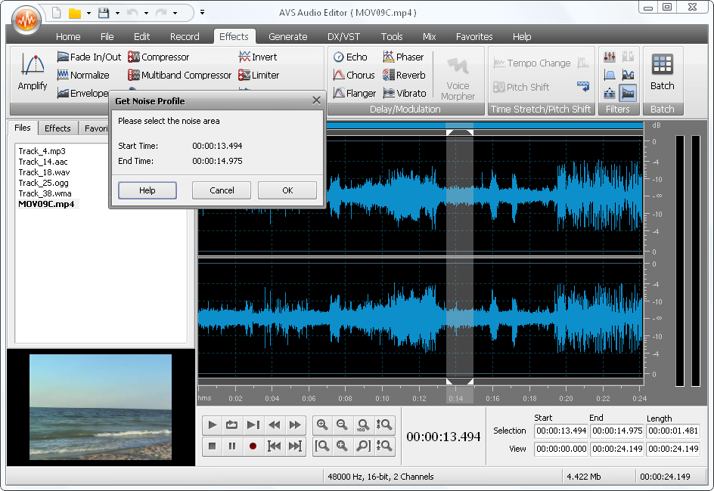
Task: Open the Reverb effect
Action: (404, 74)
